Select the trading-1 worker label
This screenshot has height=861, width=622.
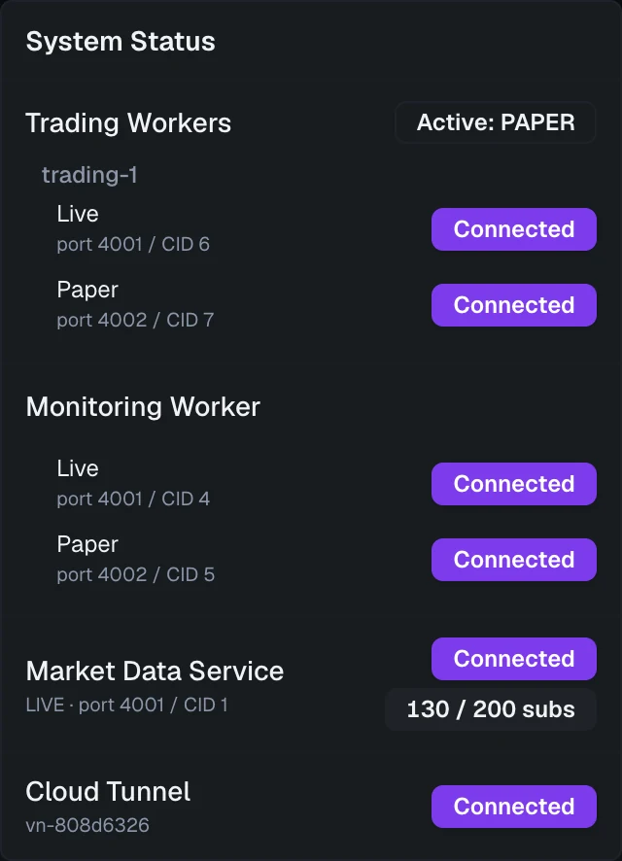pos(89,175)
